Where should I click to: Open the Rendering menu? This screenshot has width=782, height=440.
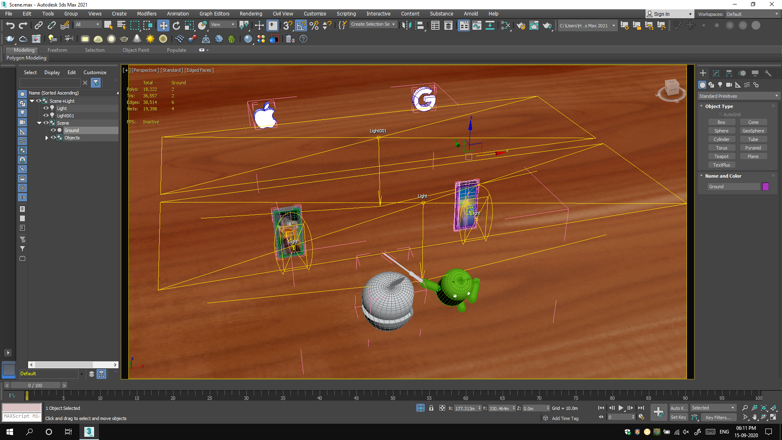point(251,13)
